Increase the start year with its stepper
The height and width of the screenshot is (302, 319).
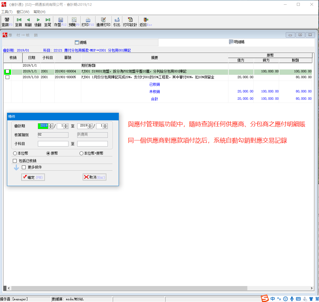(x=51, y=125)
